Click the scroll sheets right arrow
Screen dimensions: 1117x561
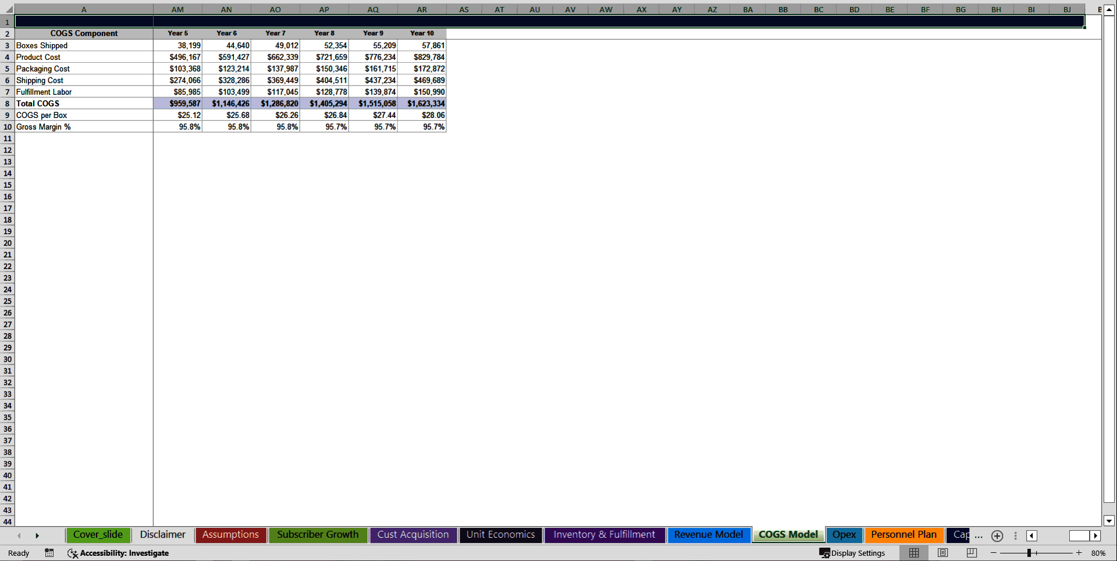point(38,535)
